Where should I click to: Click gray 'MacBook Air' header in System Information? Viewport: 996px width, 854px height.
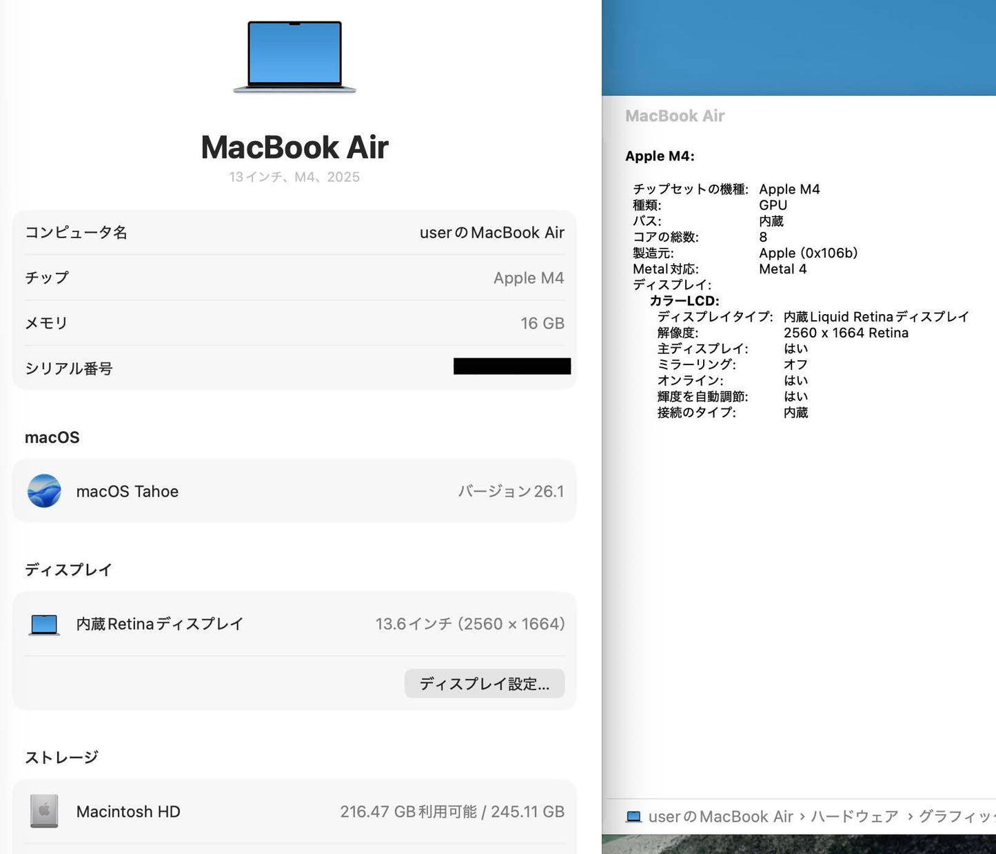pos(675,116)
